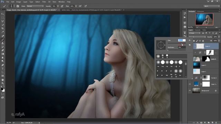
Task: Open the layer Fill dropdown arrow
Action: coord(219,41)
